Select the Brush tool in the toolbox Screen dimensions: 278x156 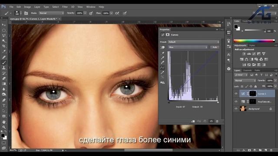click(4, 62)
